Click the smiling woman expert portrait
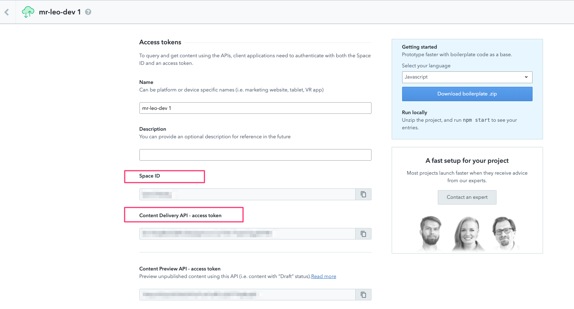 tap(468, 233)
